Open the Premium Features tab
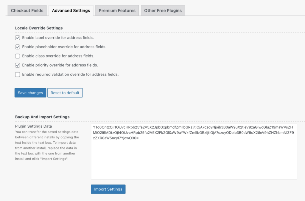This screenshot has height=201, width=305. pyautogui.click(x=117, y=10)
